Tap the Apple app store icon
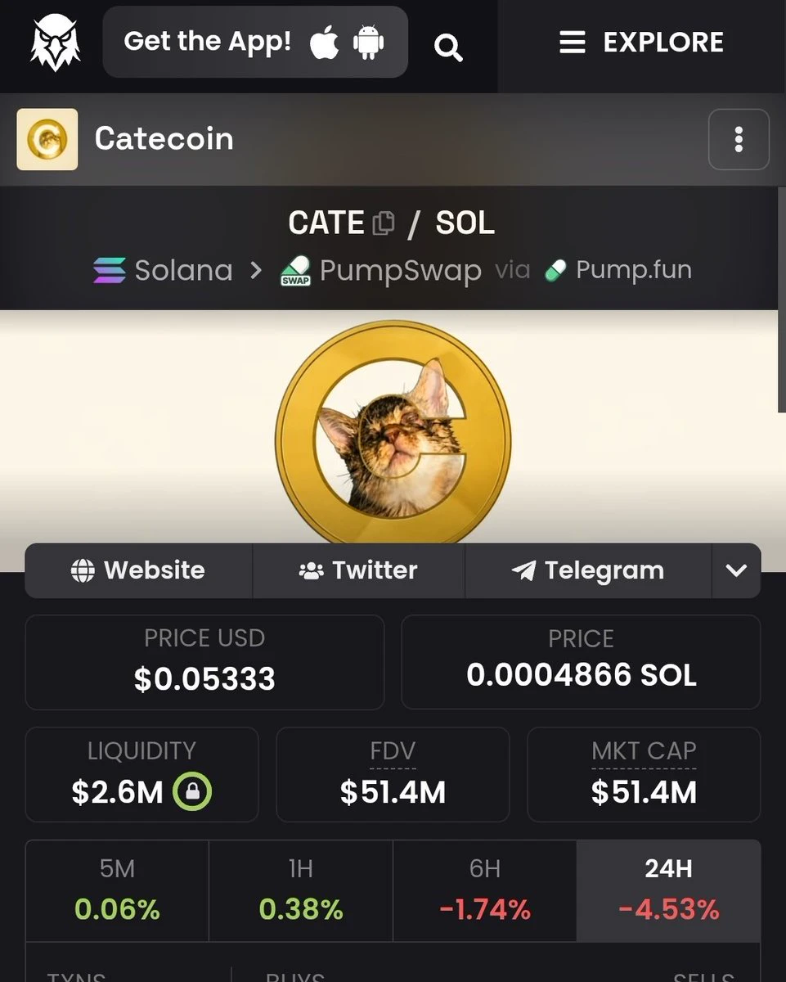 [x=325, y=43]
